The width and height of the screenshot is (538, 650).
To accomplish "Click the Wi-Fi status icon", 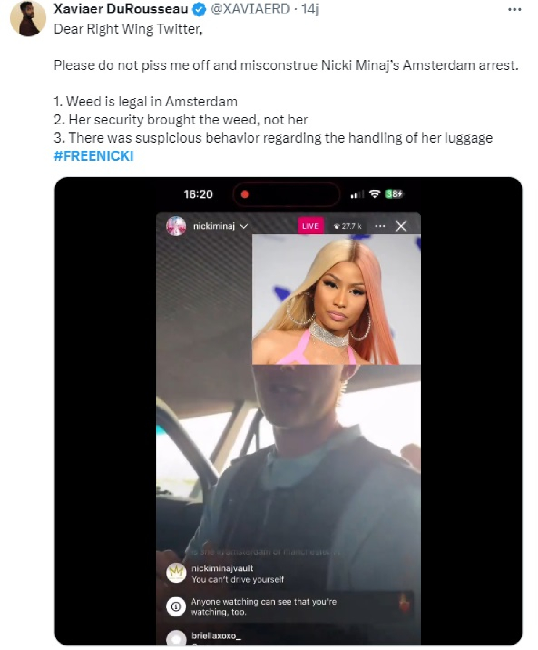I will point(374,194).
